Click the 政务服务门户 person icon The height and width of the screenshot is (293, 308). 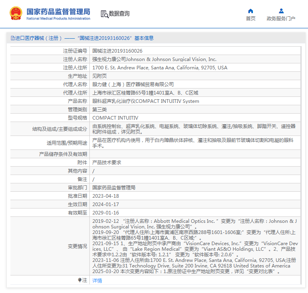pyautogui.click(x=281, y=11)
